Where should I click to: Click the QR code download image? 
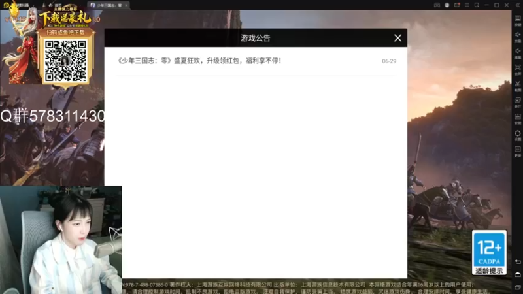pos(66,61)
